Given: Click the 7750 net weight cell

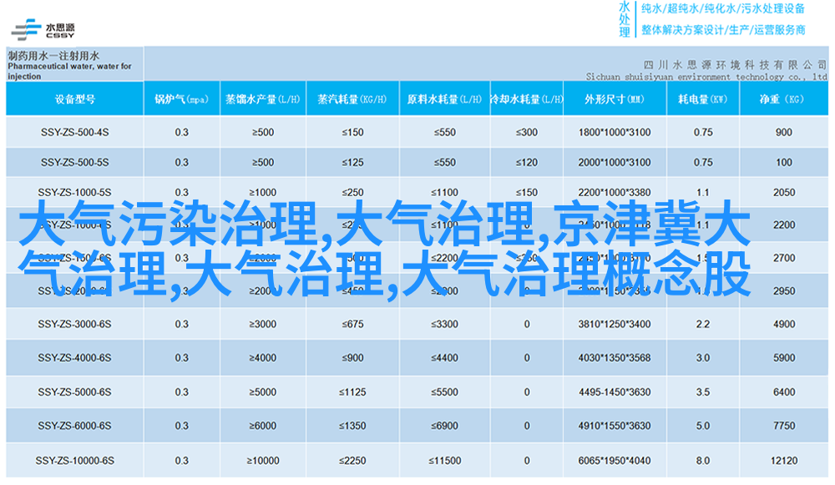Looking at the screenshot, I should (x=784, y=426).
